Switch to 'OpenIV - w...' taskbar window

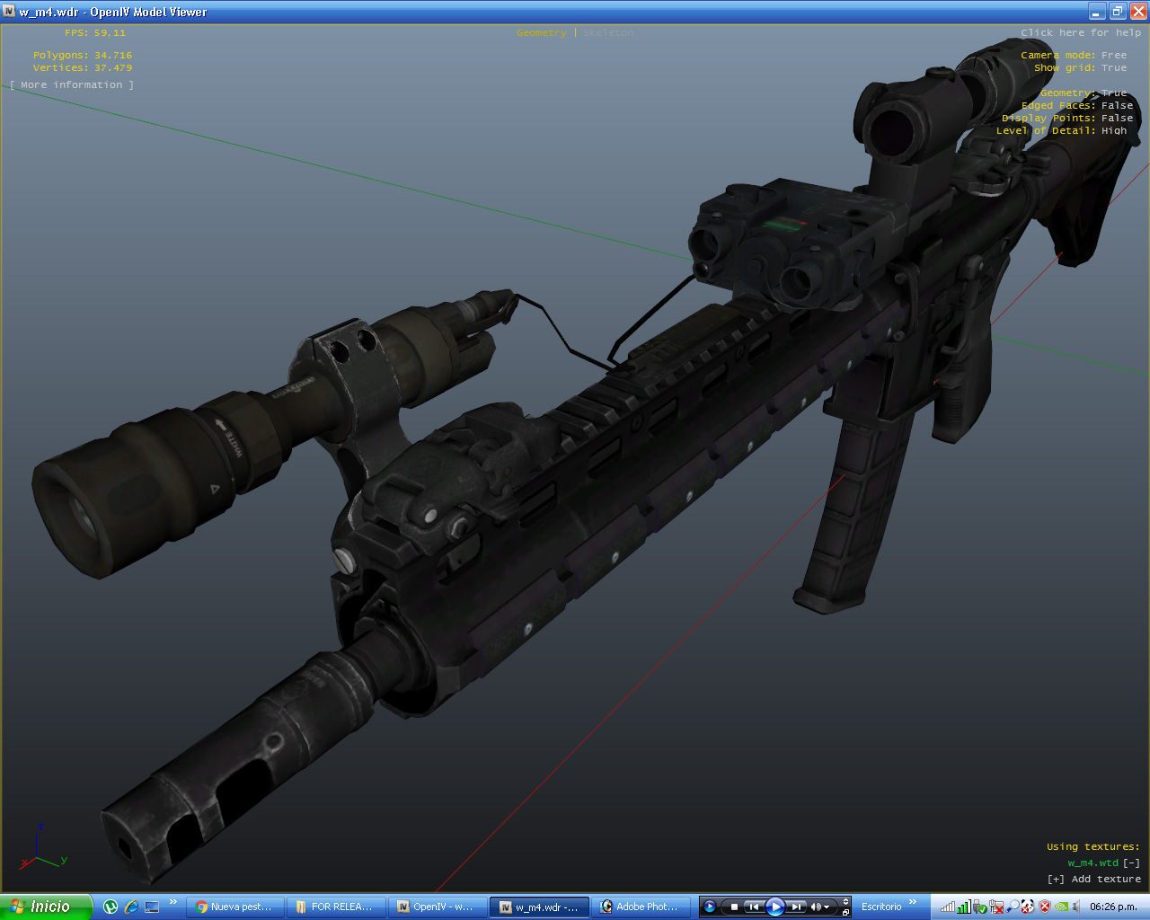(438, 907)
